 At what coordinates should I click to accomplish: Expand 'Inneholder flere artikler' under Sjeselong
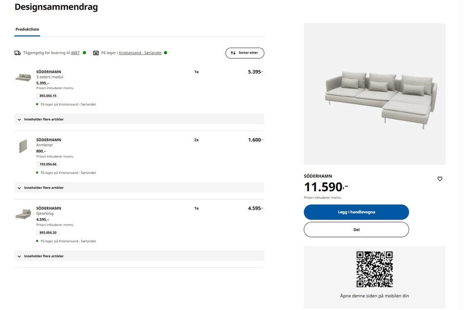click(139, 256)
